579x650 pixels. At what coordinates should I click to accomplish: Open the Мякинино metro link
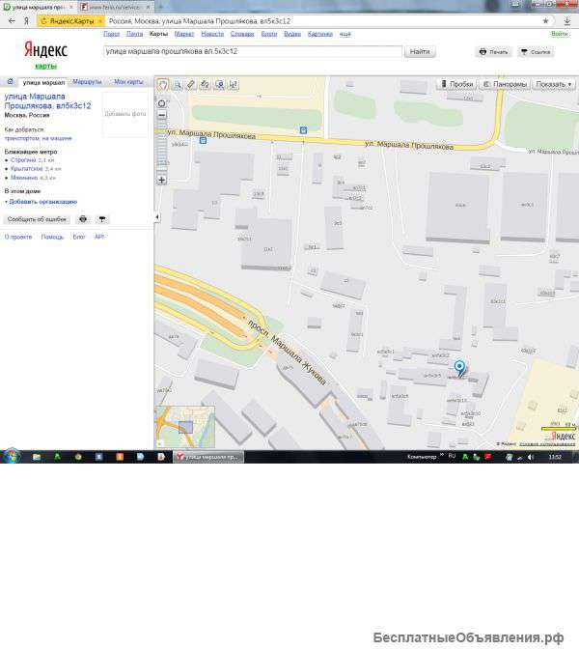tap(24, 178)
